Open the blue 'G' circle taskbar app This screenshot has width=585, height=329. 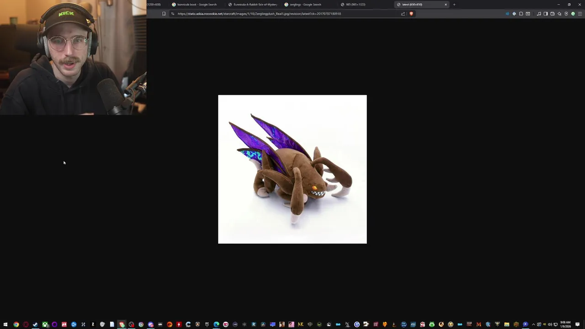coord(357,324)
